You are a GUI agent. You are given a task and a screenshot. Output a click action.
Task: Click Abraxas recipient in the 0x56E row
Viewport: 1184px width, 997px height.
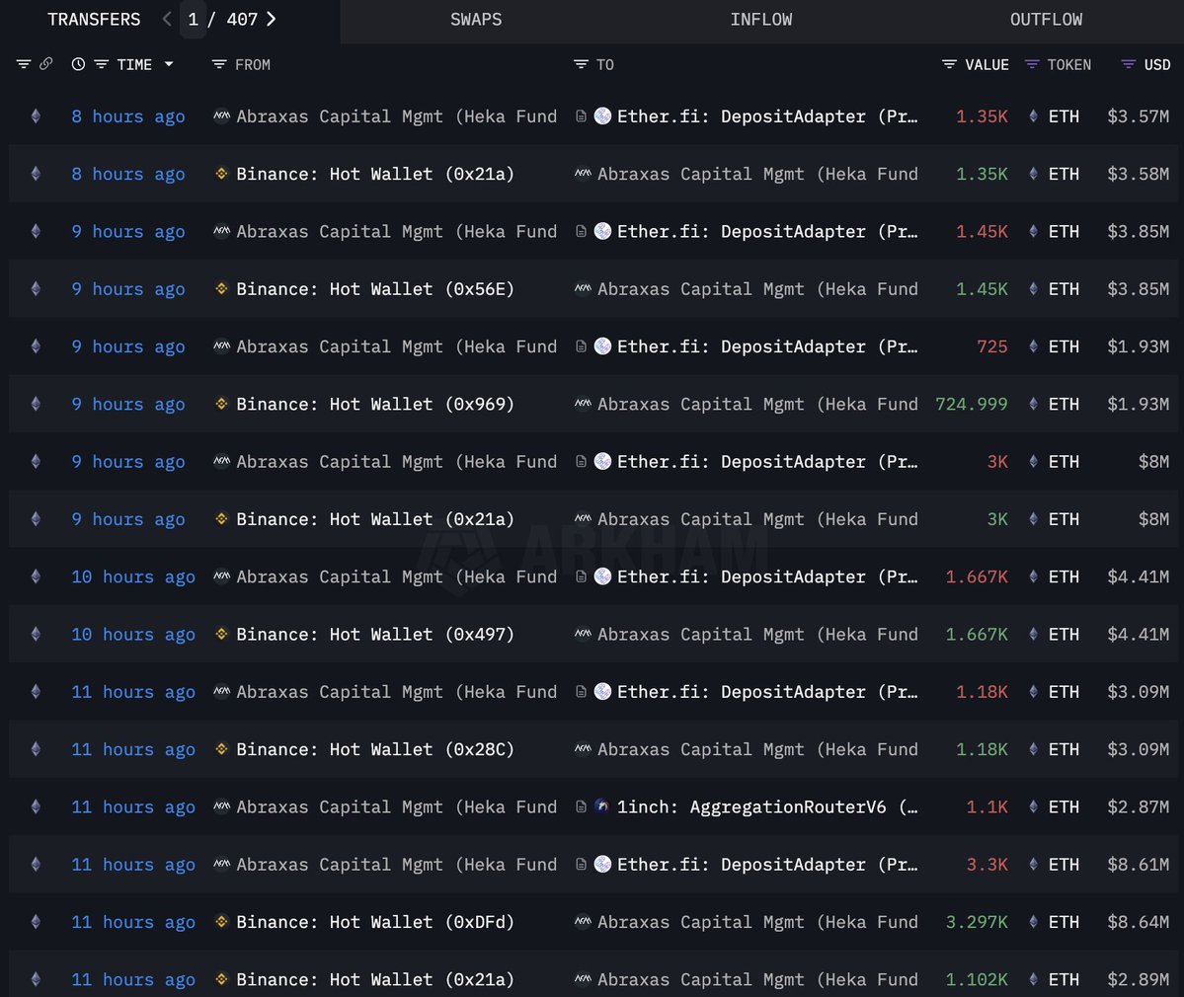pos(757,289)
